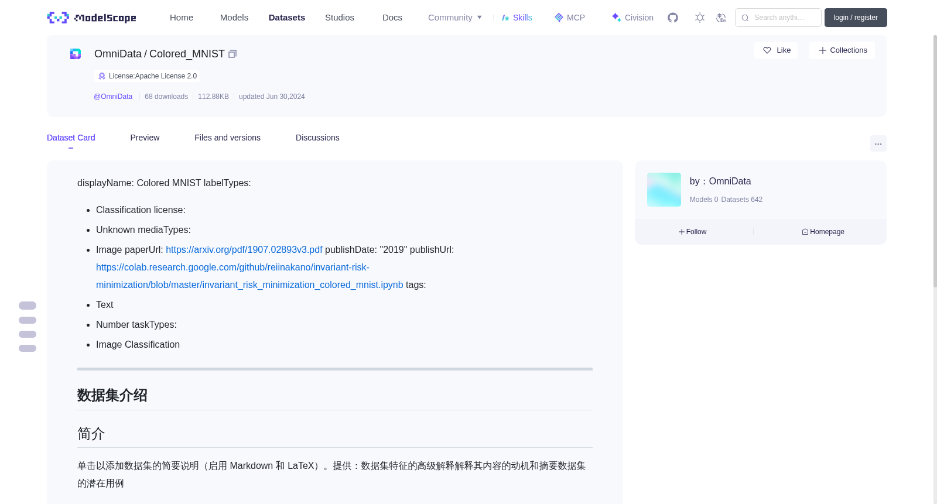Click the search magnifier icon

pos(745,18)
